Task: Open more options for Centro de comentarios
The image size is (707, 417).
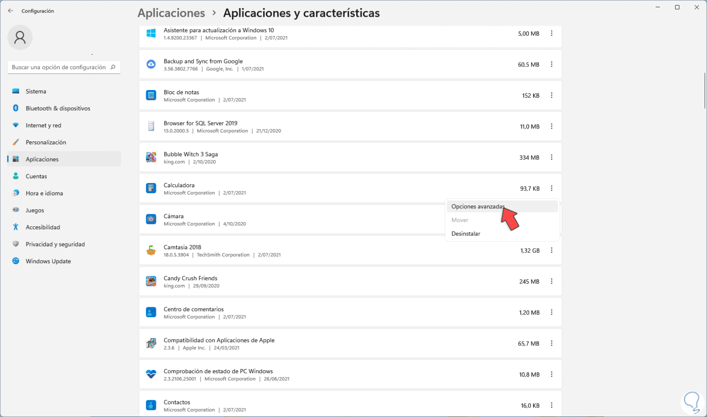Action: click(x=551, y=312)
